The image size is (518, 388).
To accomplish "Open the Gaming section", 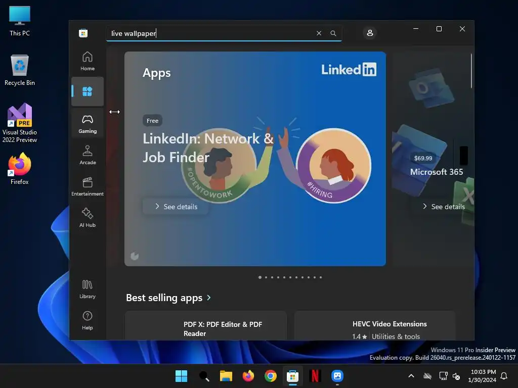I will tap(87, 124).
